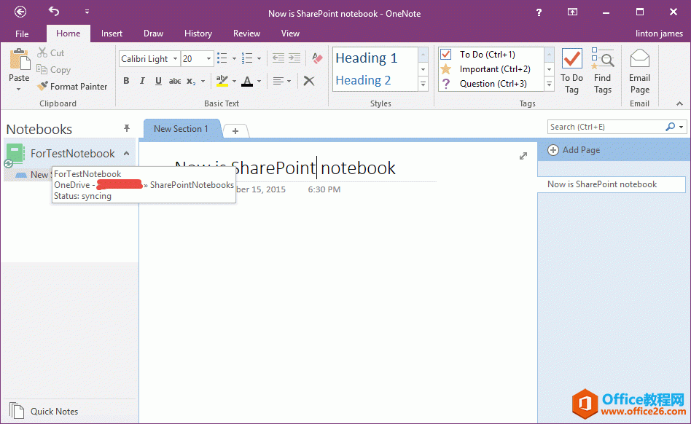Click the yellow text highlight color
691x424 pixels.
pos(222,81)
